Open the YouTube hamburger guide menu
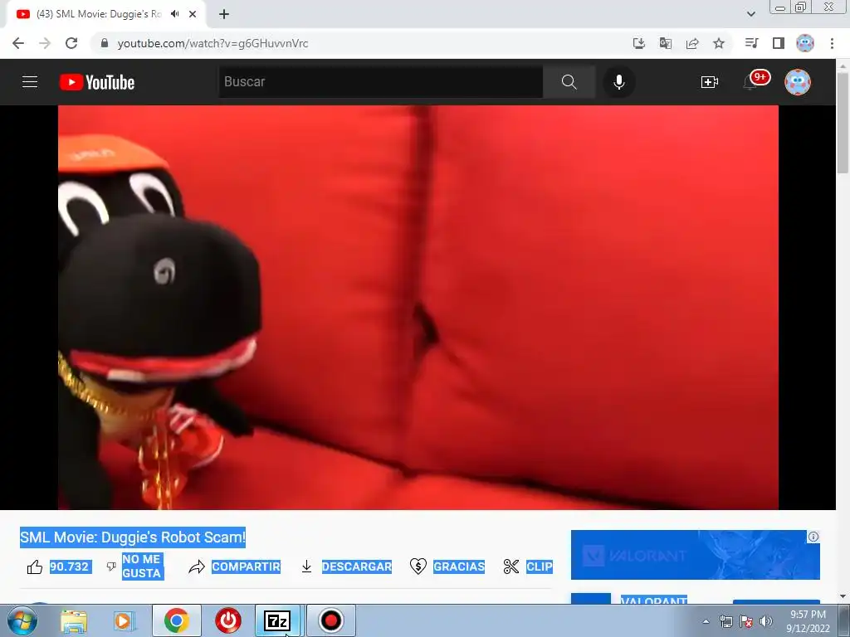Image resolution: width=850 pixels, height=637 pixels. 30,82
